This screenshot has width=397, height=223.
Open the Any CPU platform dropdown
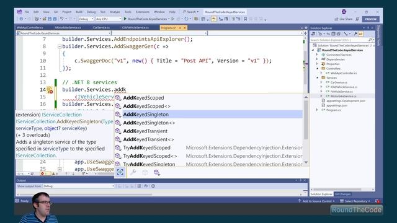click(109, 19)
